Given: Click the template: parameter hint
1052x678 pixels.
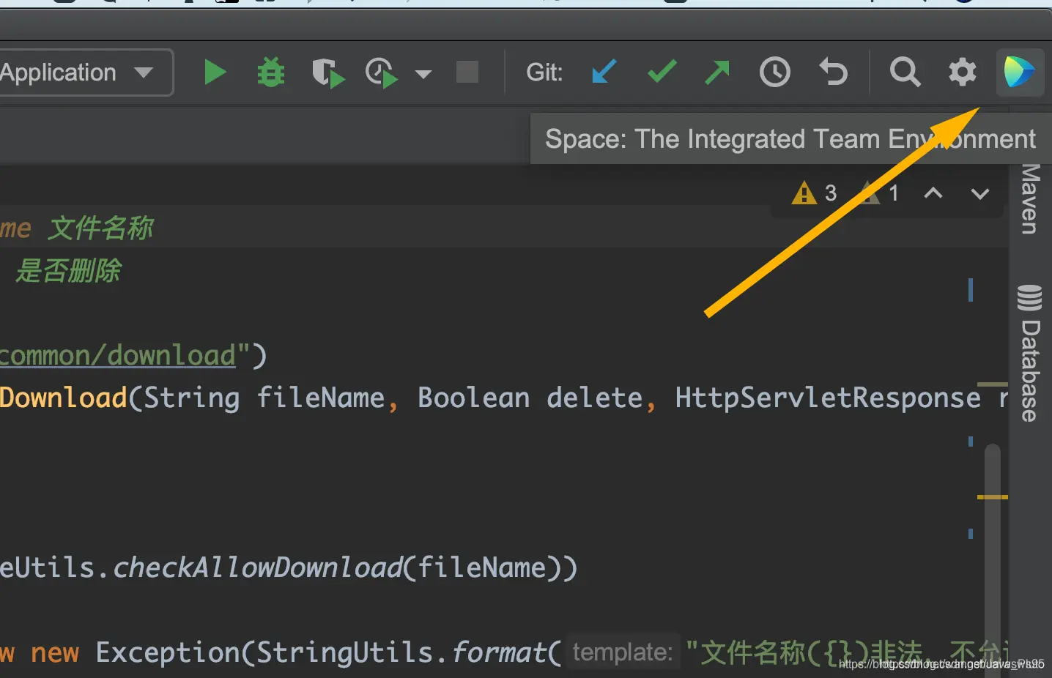Looking at the screenshot, I should click(x=623, y=652).
